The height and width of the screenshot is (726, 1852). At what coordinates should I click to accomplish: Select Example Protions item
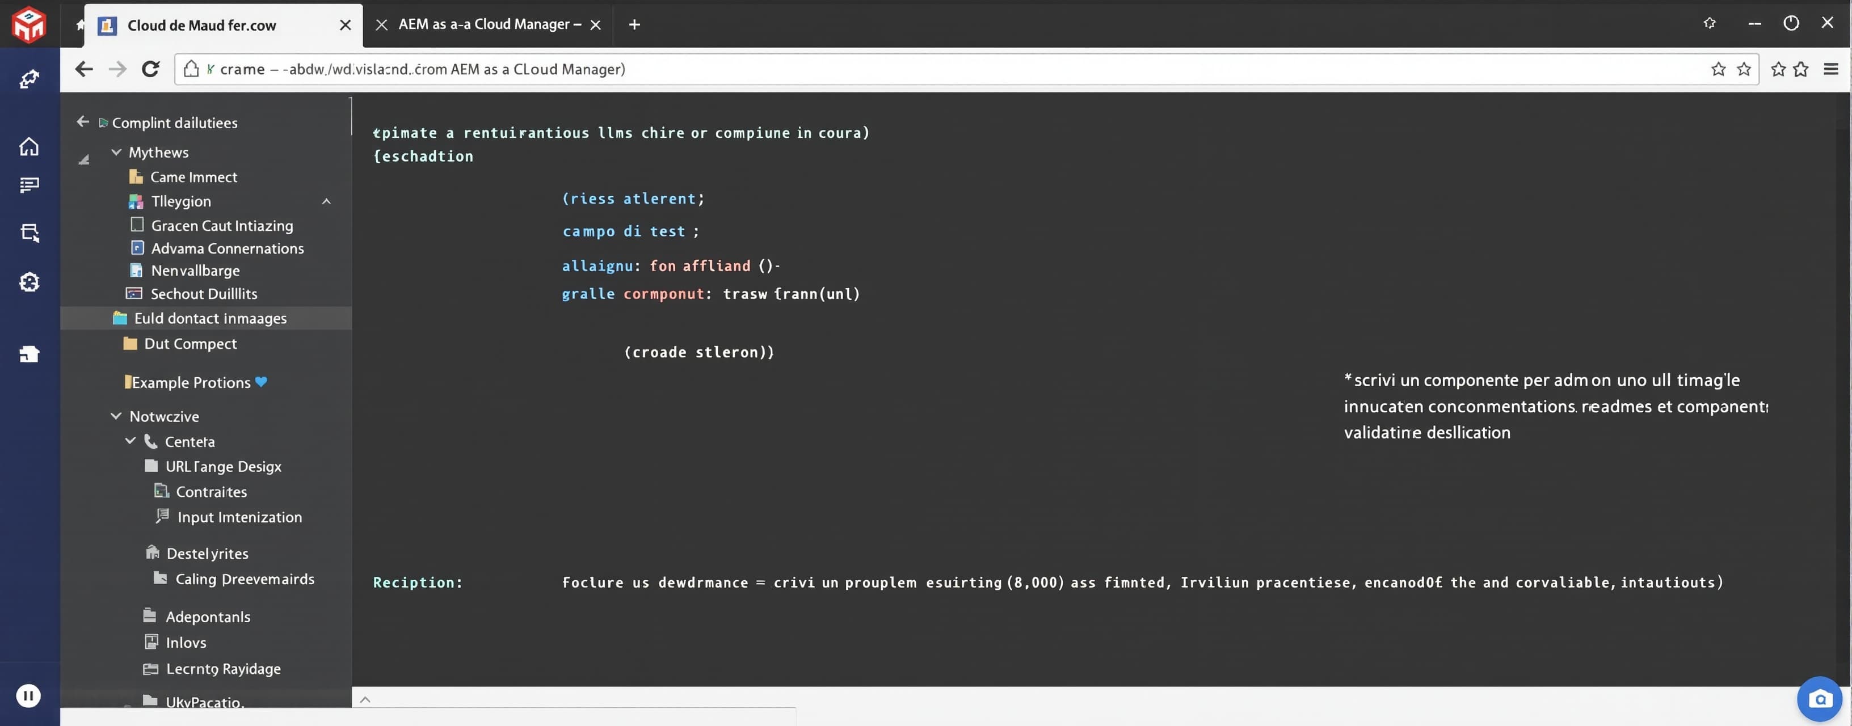coord(191,382)
